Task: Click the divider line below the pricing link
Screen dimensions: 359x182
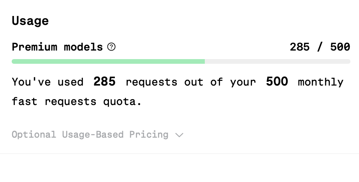Action: click(x=179, y=154)
